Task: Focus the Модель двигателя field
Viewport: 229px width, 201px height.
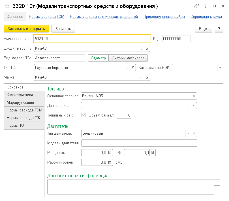Action: coord(139,143)
